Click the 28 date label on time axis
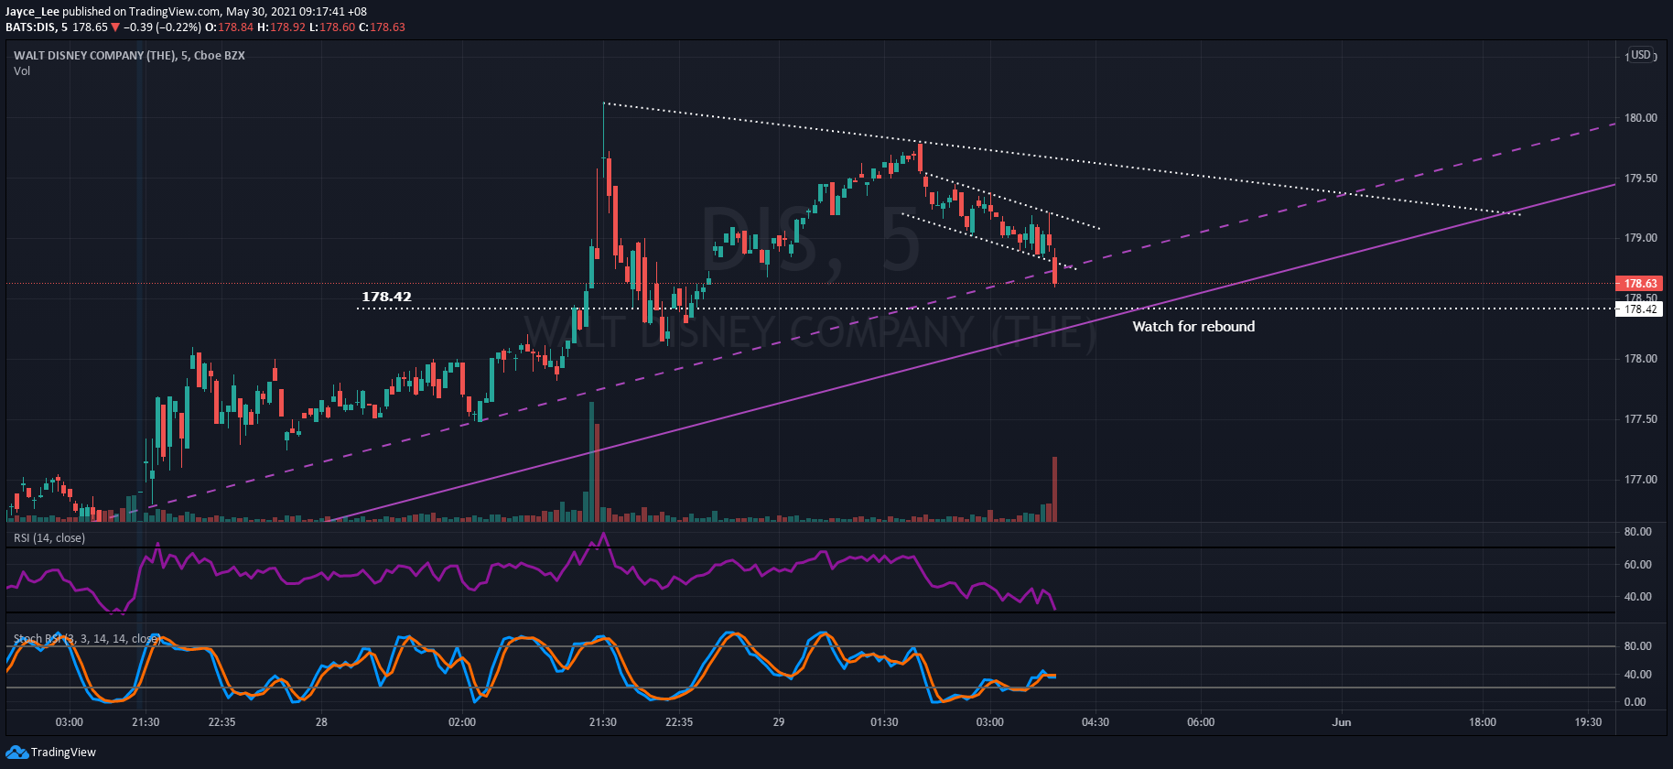1673x769 pixels. point(321,722)
